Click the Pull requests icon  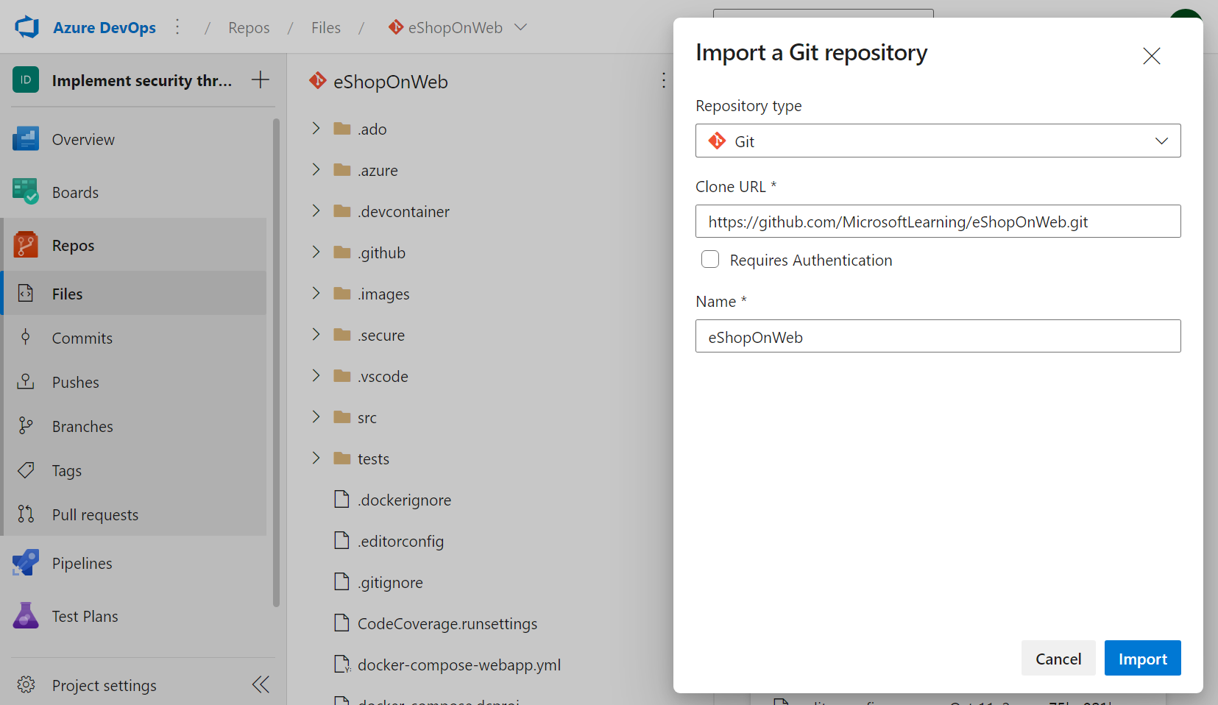(x=26, y=514)
